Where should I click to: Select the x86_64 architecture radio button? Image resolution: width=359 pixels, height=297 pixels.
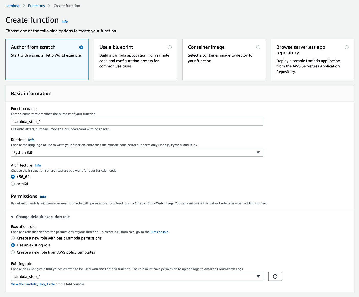[x=13, y=177]
